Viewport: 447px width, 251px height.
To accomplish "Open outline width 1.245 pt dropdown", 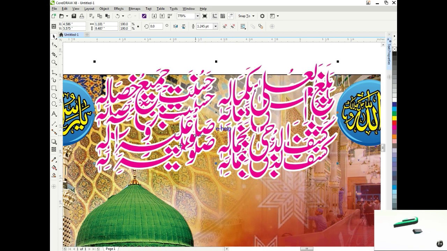I will point(215,26).
